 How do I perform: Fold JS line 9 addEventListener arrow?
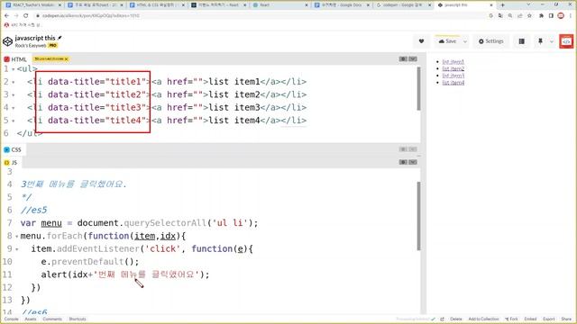(17, 249)
